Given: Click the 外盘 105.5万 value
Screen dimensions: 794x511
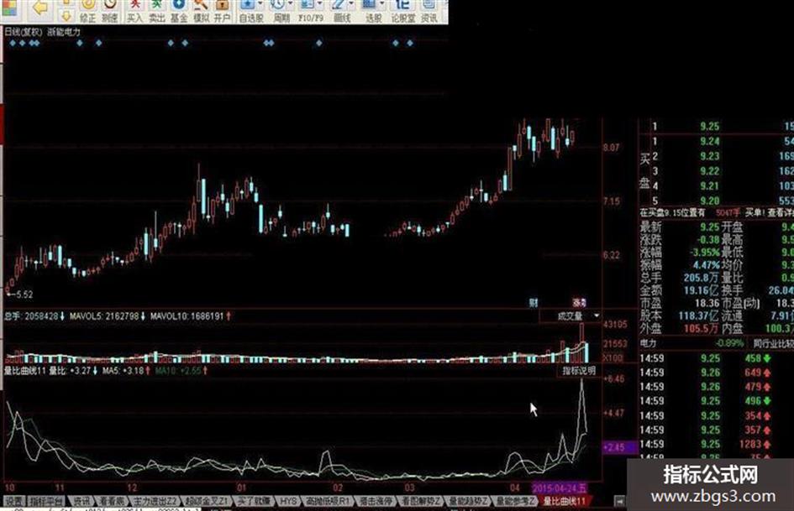Looking at the screenshot, I should click(702, 328).
